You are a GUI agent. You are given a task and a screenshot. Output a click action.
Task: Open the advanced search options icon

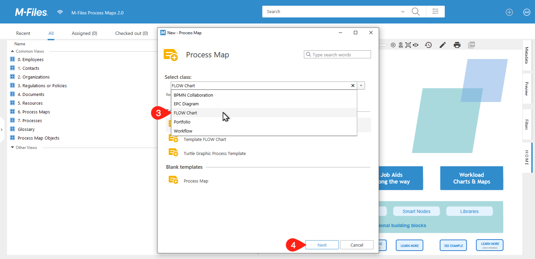(x=435, y=11)
